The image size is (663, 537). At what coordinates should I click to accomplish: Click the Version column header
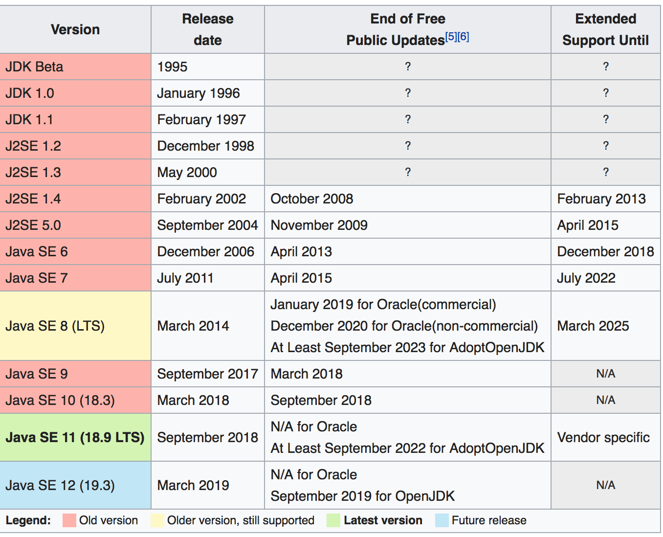tap(75, 29)
